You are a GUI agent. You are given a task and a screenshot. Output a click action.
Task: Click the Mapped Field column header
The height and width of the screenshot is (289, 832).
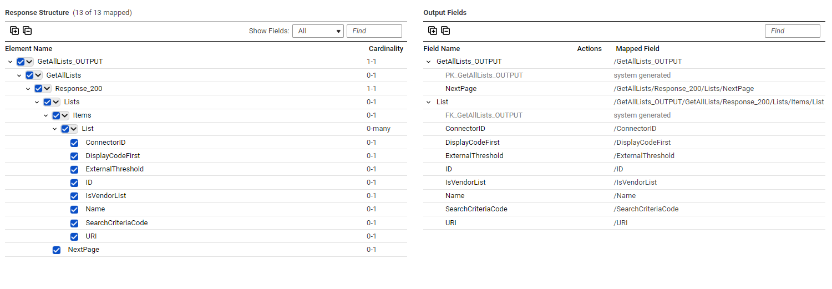(637, 49)
